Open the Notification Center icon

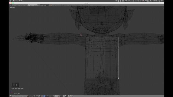pyautogui.click(x=162, y=1)
